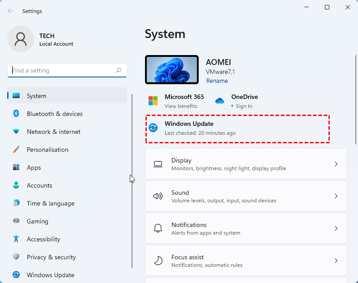Open Notifications alerts settings
Viewport: 358px width, 283px height.
(246, 228)
